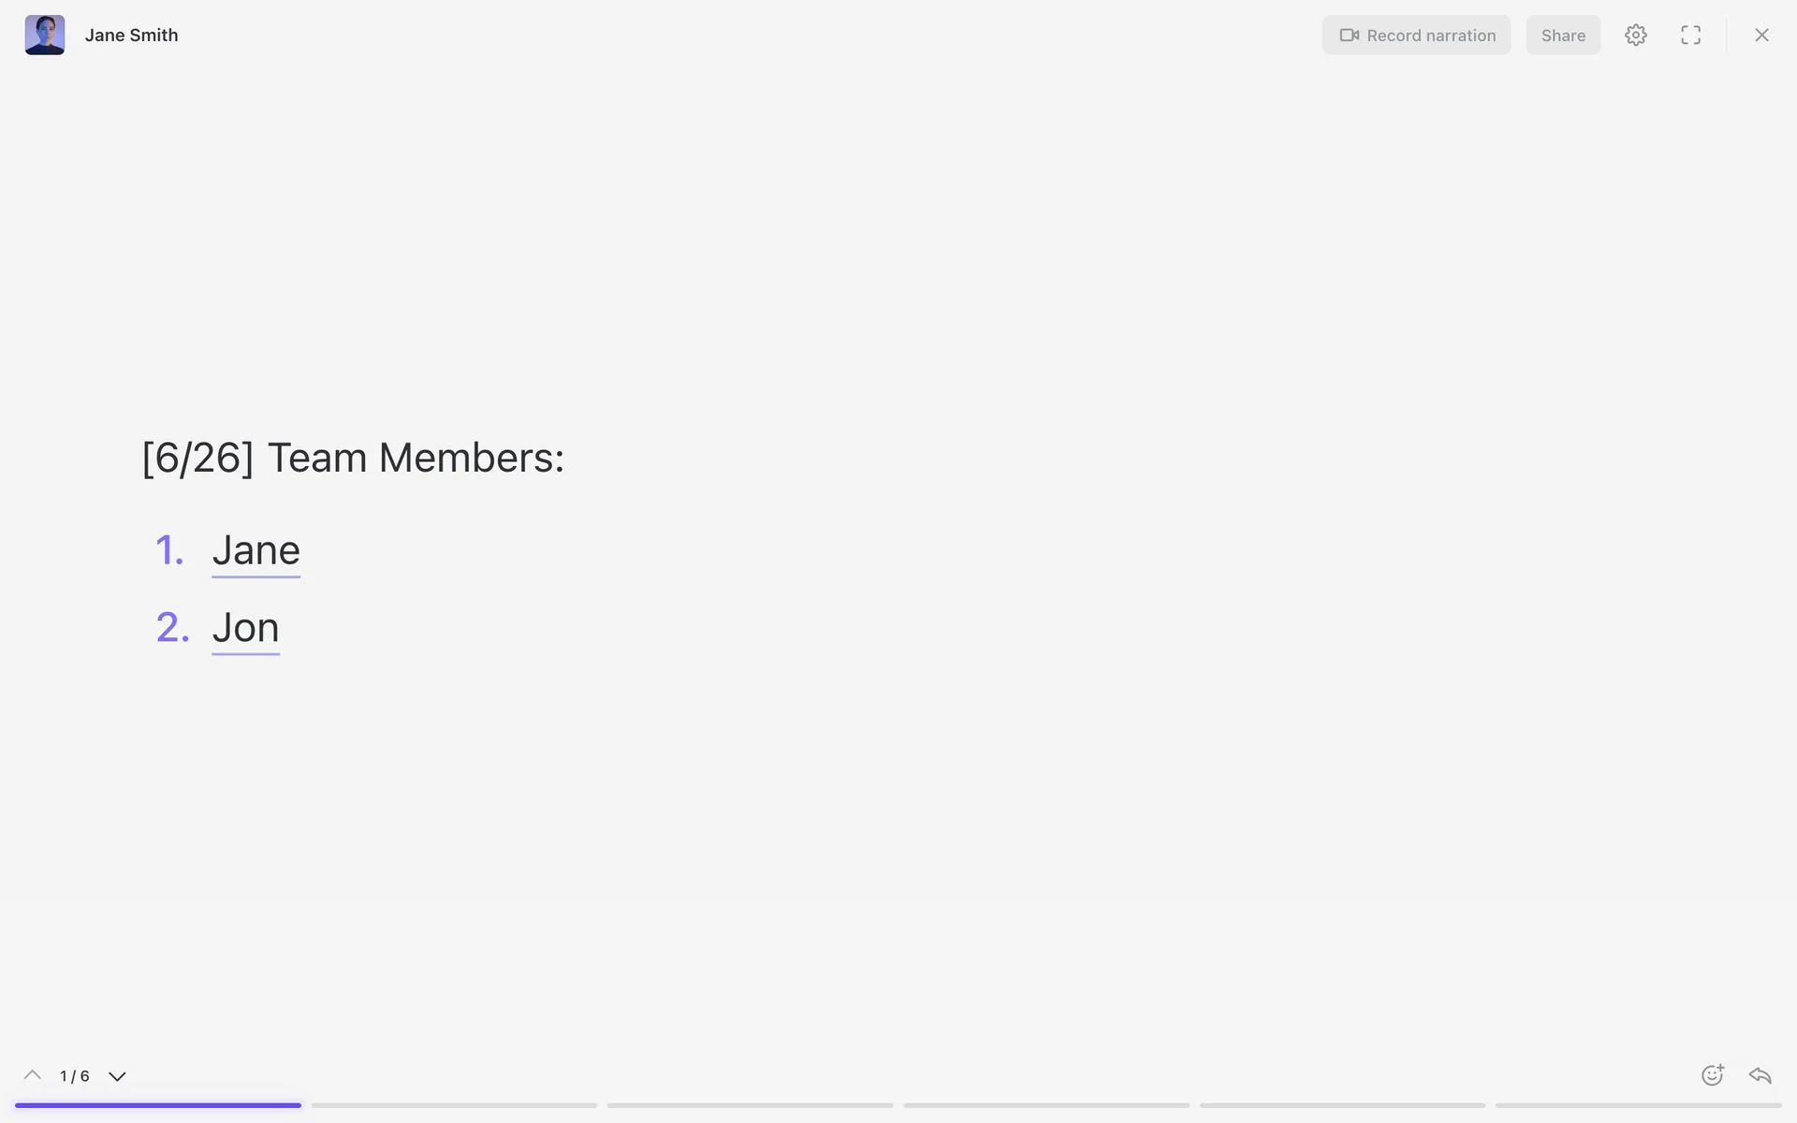The width and height of the screenshot is (1797, 1123).
Task: Click the Record narration button
Action: [1416, 36]
